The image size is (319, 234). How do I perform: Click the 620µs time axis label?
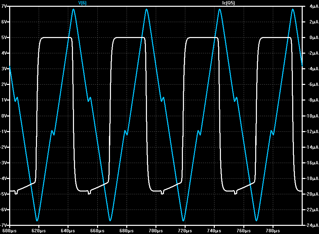(x=39, y=231)
